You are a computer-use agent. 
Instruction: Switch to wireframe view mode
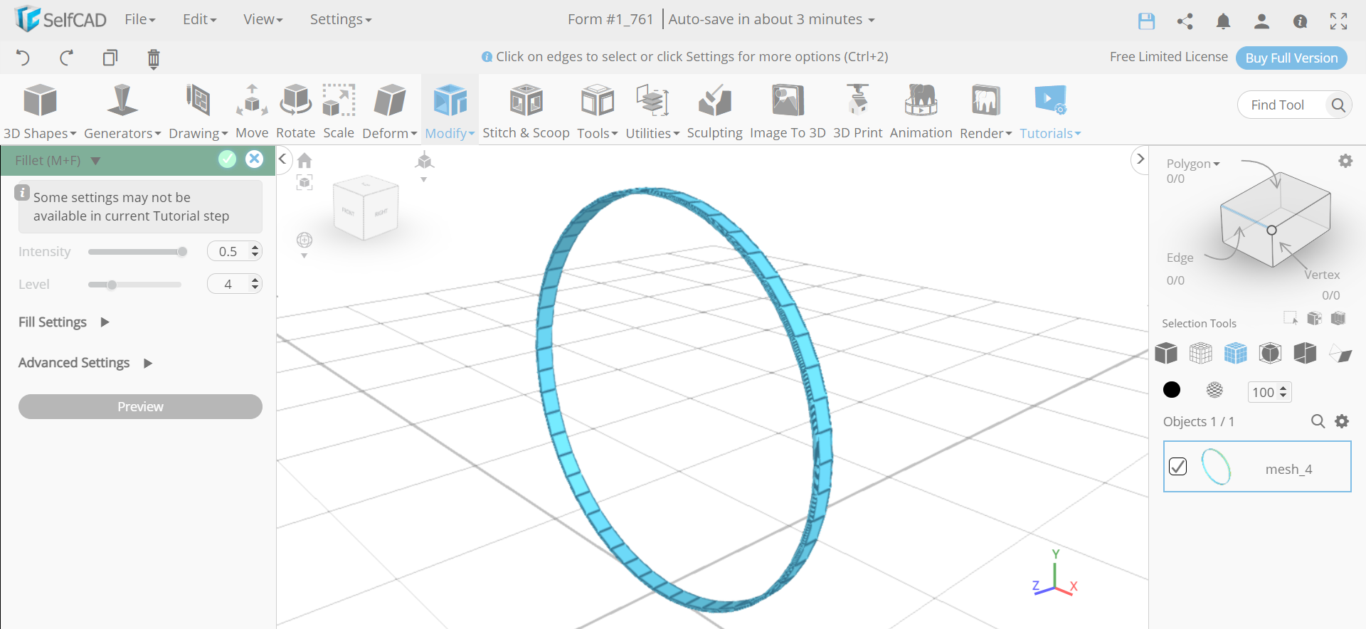click(1201, 353)
